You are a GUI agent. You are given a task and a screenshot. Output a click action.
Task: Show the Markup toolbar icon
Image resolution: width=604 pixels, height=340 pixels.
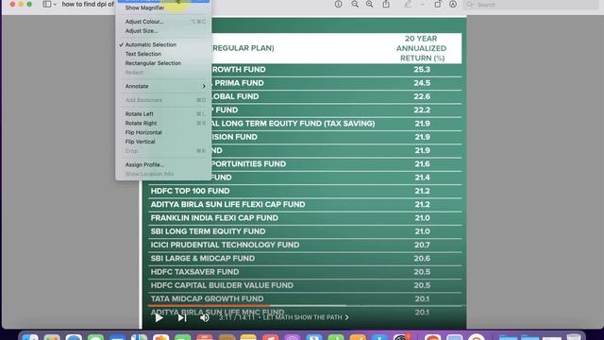pyautogui.click(x=453, y=4)
